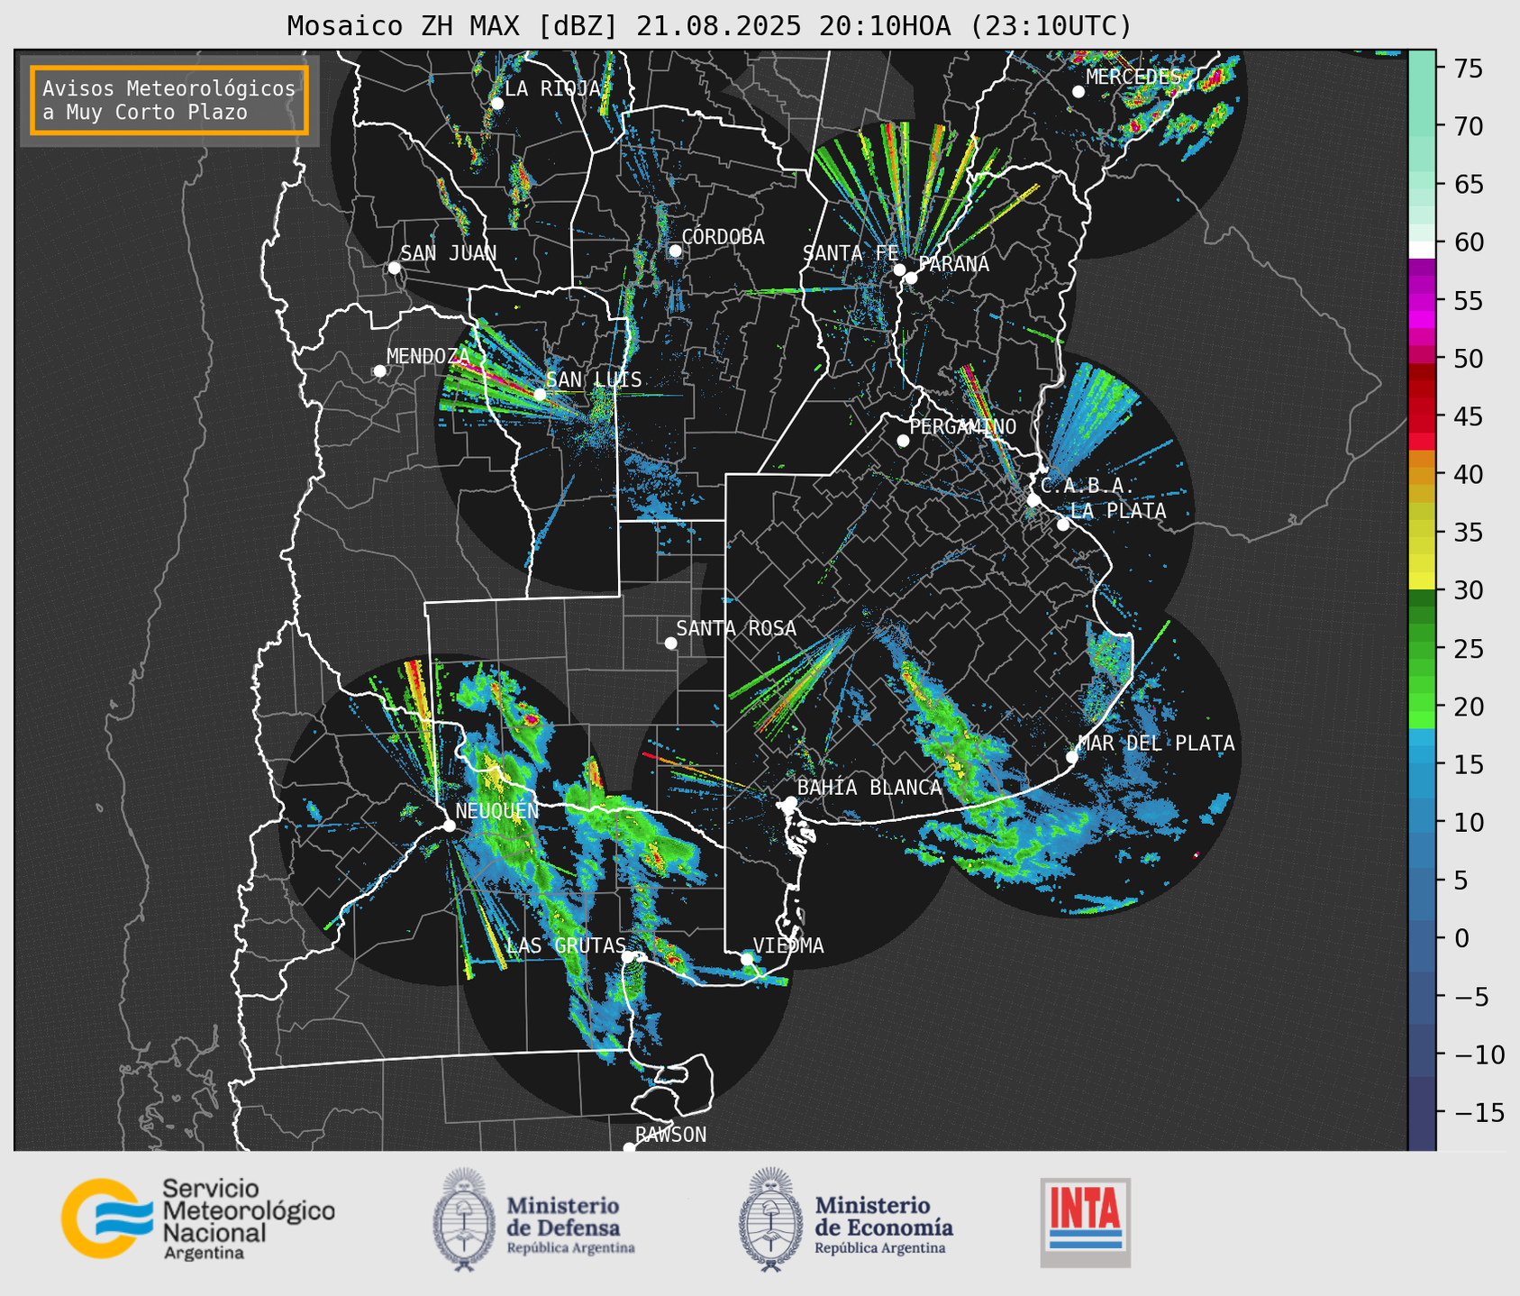Click the MAR DEL PLATA marker dot
The height and width of the screenshot is (1296, 1520).
(x=1072, y=757)
